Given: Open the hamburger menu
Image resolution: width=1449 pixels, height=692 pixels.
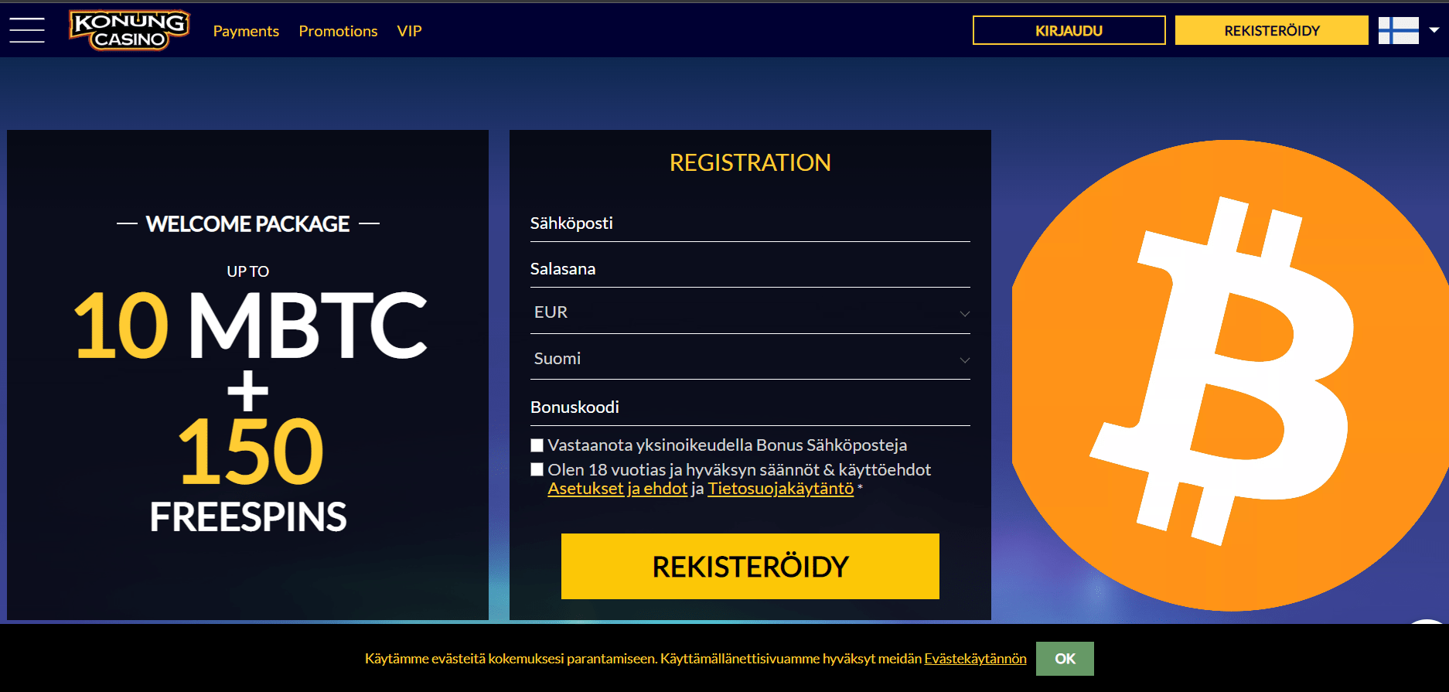Looking at the screenshot, I should [x=27, y=30].
